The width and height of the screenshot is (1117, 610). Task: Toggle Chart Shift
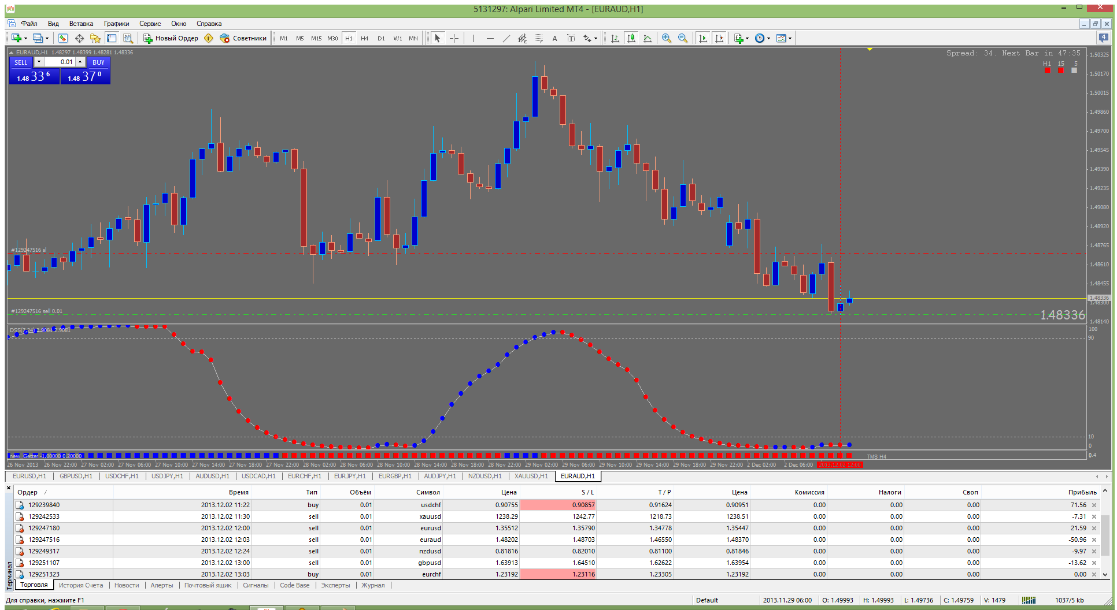tap(719, 38)
